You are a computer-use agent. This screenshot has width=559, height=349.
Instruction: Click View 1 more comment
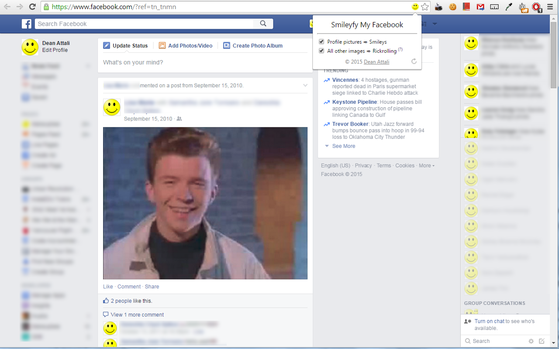point(137,315)
